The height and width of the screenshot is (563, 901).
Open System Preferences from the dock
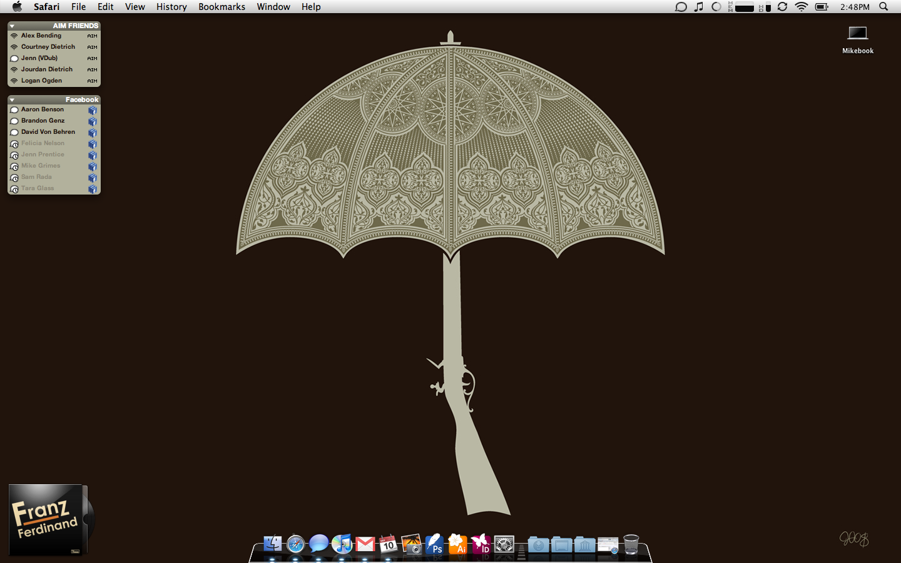point(504,544)
